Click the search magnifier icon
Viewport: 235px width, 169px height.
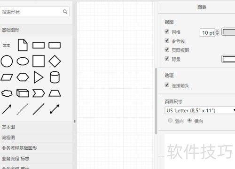65,12
